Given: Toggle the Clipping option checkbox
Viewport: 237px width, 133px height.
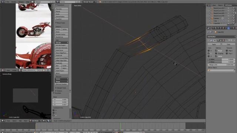Looking at the screenshot, I should pos(216,53).
